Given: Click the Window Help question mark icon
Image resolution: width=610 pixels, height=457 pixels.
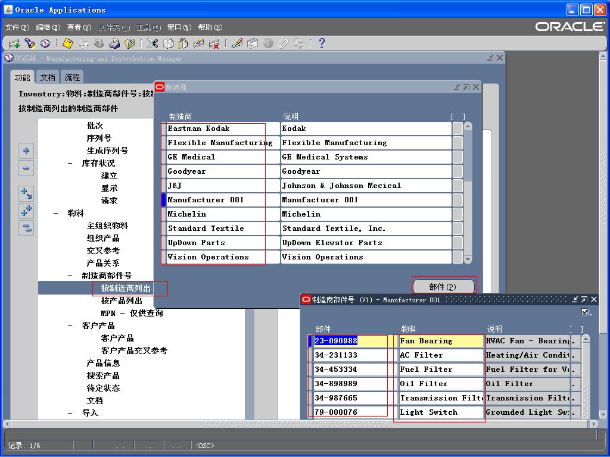Looking at the screenshot, I should click(x=321, y=43).
